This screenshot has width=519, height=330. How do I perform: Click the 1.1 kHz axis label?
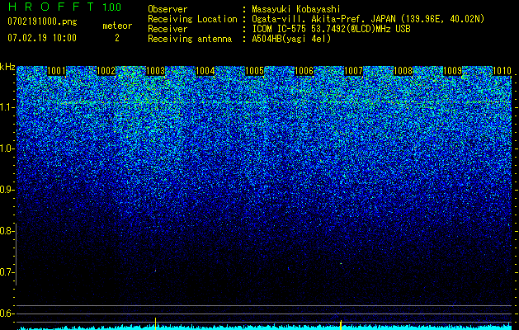coord(6,107)
